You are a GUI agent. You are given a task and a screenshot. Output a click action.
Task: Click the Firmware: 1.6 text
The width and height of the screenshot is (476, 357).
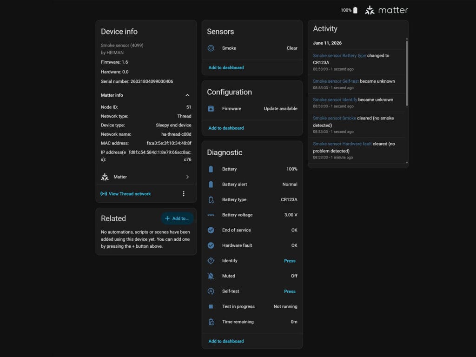tap(114, 62)
